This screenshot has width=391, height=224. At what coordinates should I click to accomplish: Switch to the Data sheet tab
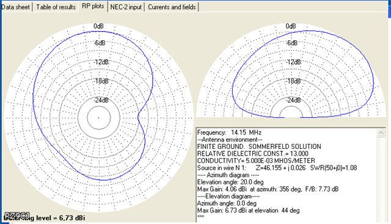pos(16,7)
